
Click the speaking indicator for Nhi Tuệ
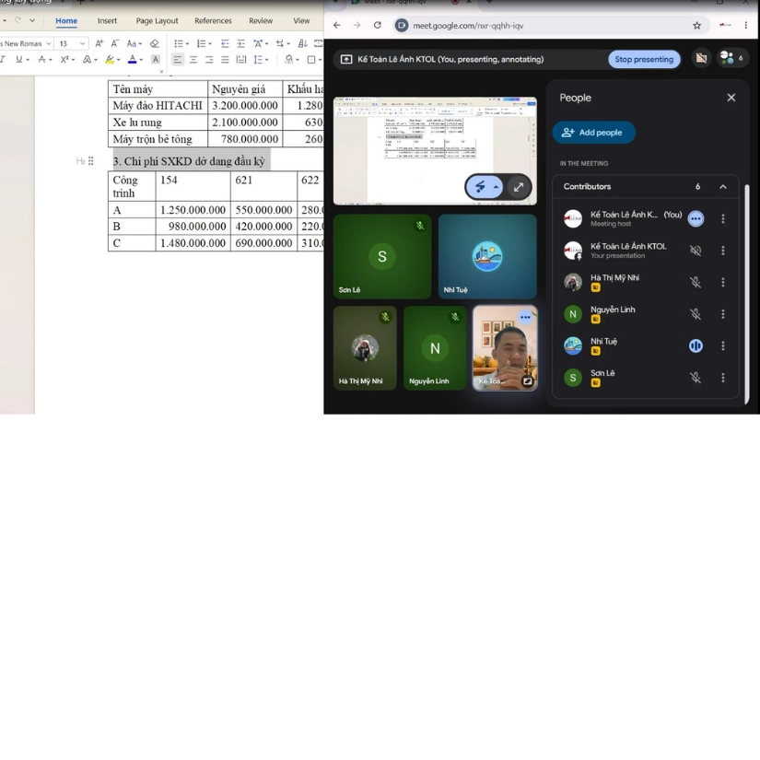click(x=696, y=345)
